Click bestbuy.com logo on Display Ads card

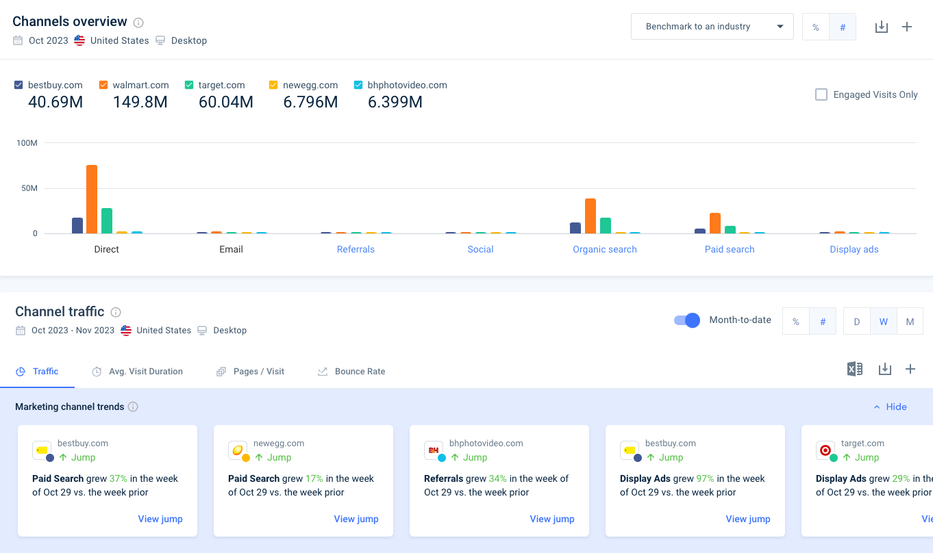pyautogui.click(x=630, y=450)
